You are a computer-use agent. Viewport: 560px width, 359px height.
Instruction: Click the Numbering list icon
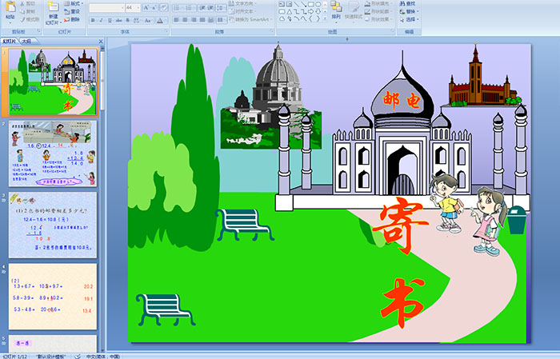(190, 7)
